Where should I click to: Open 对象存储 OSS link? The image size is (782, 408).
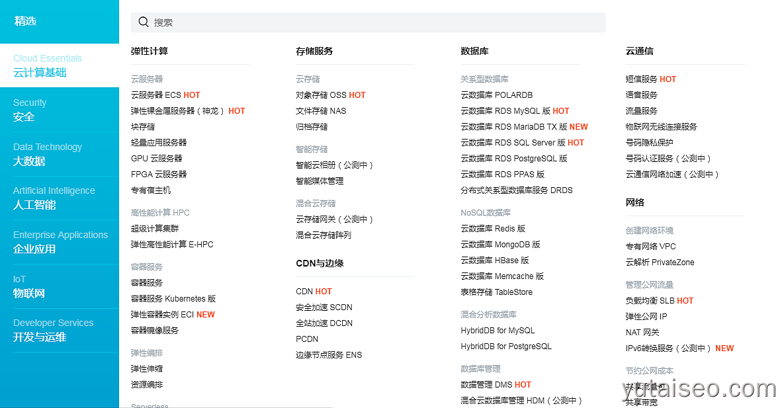(321, 95)
